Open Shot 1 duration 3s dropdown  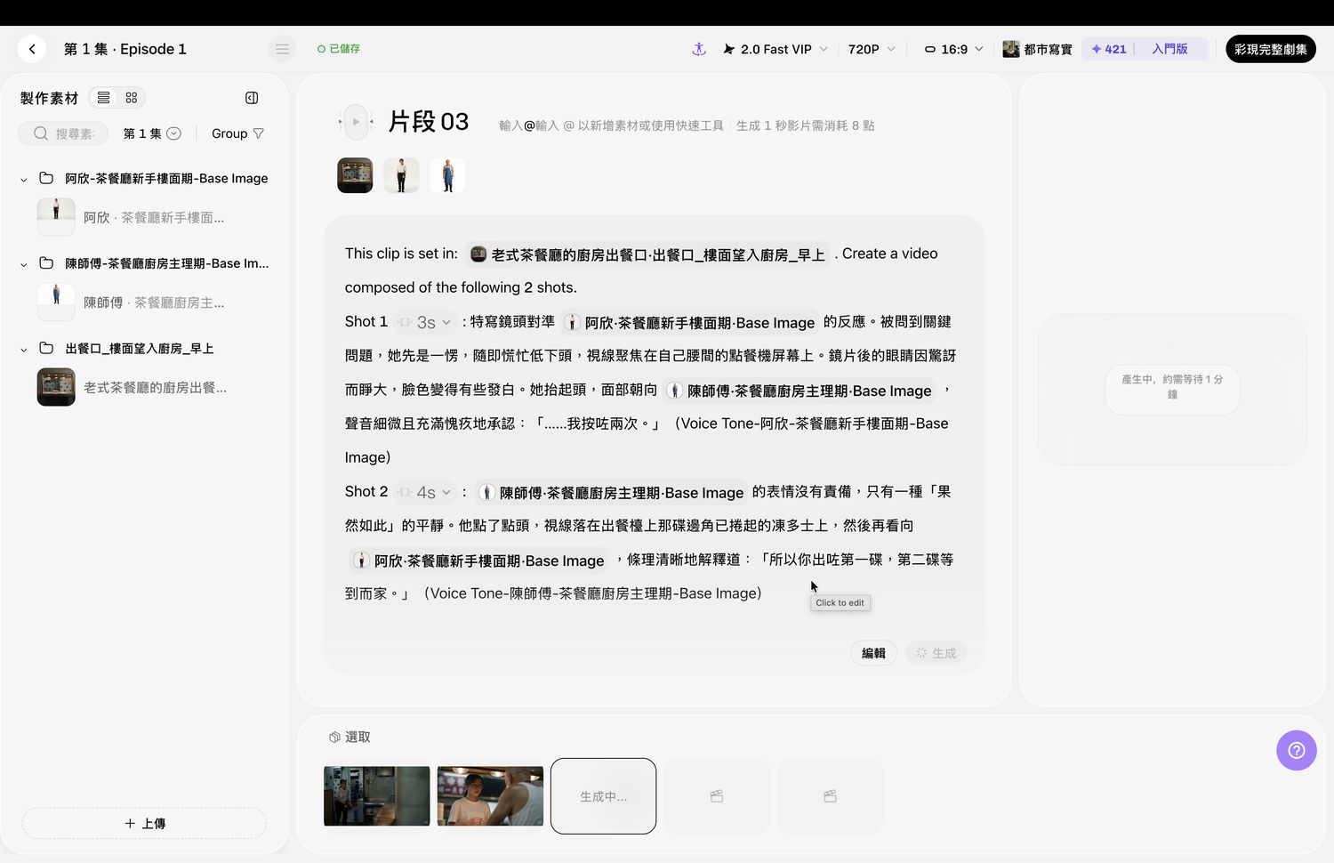point(425,322)
